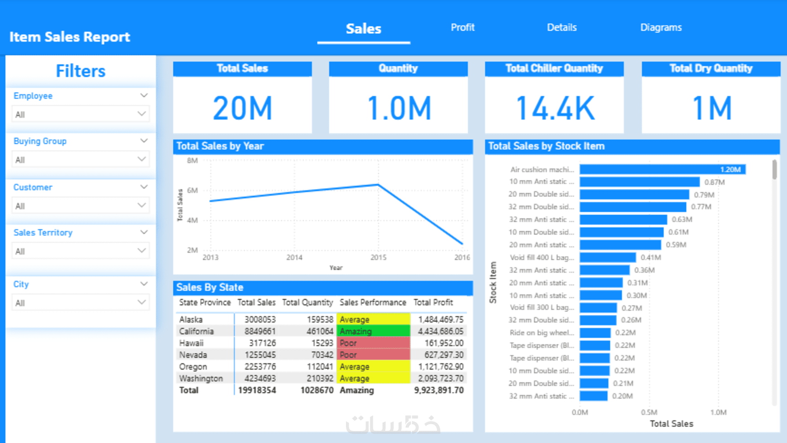Click Nevada's quantity value 70342
Viewport: 787px width, 443px height.
click(321, 355)
